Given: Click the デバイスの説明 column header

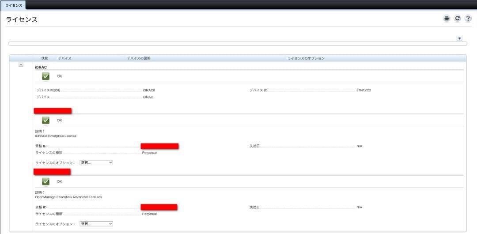Looking at the screenshot, I should [x=138, y=58].
